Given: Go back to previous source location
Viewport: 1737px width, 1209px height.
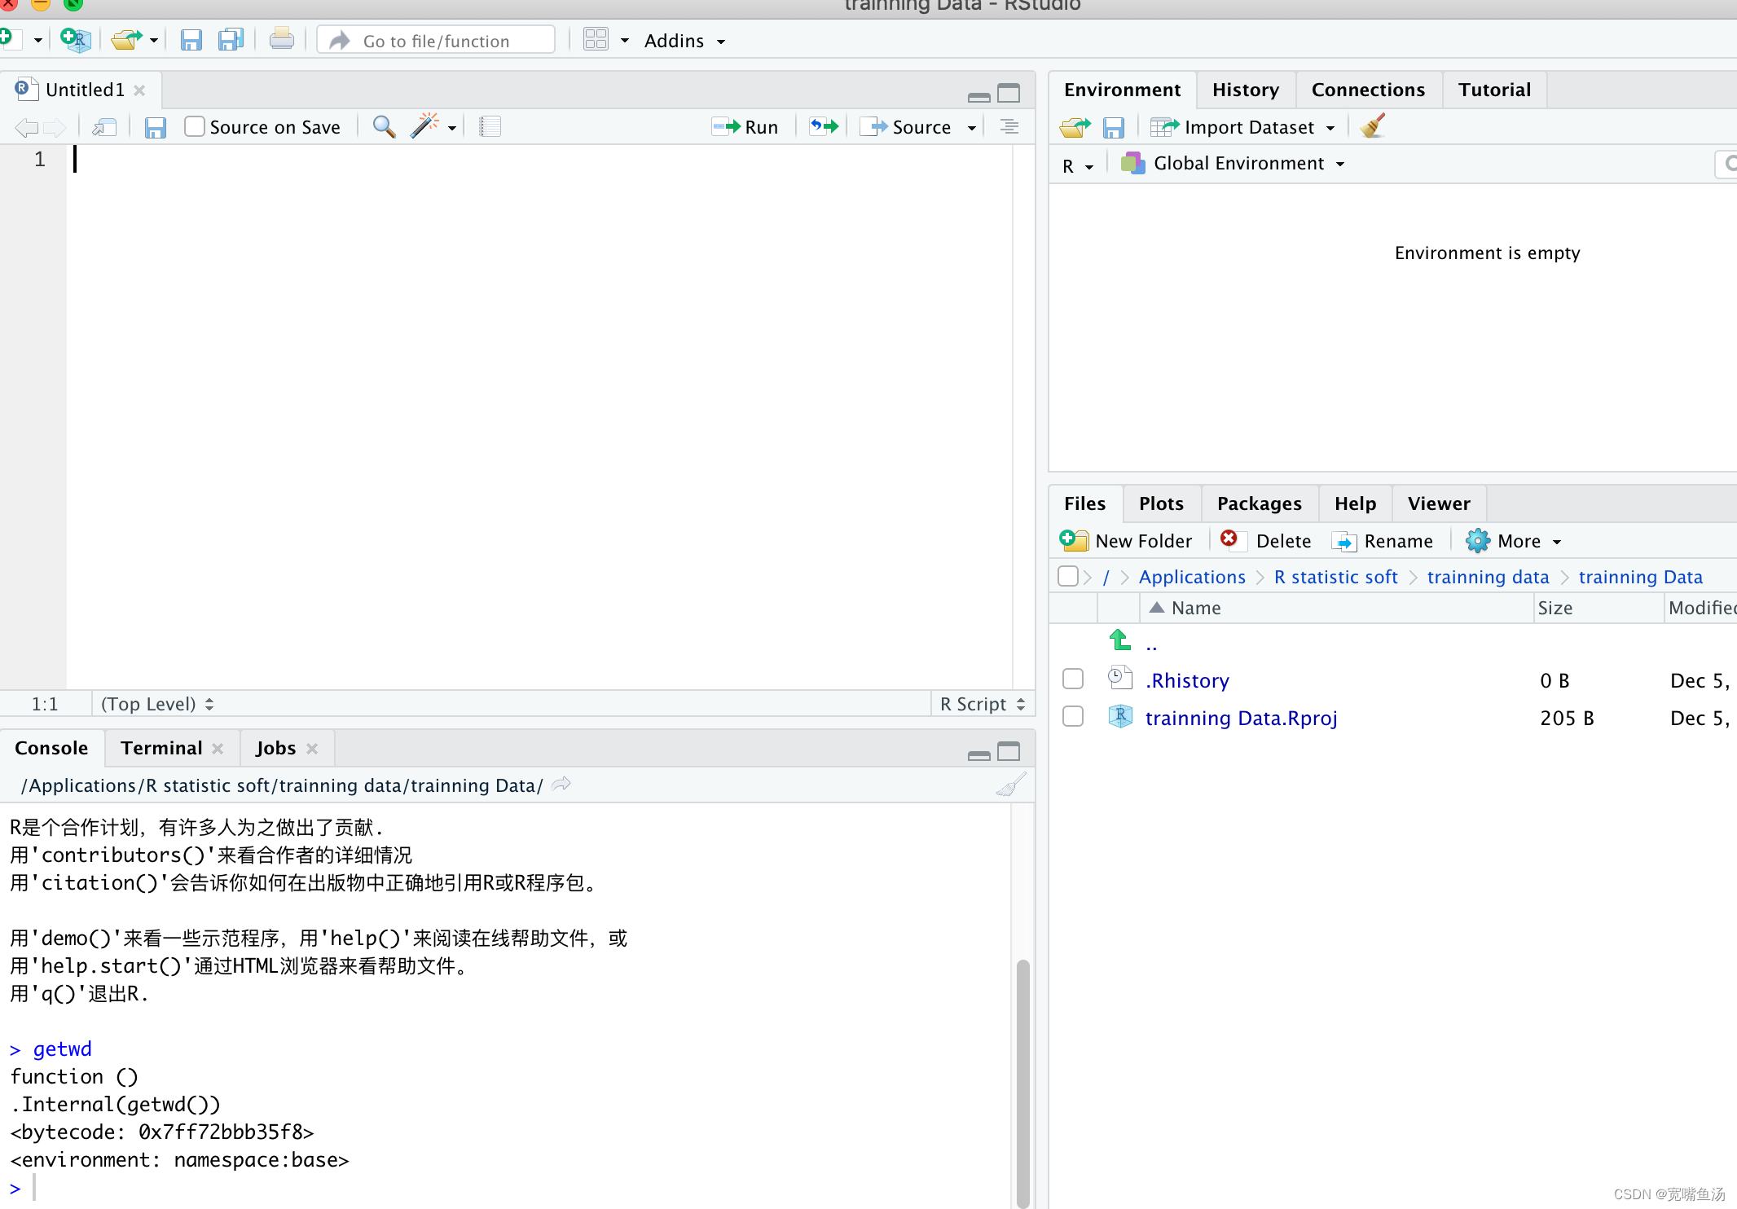Looking at the screenshot, I should point(26,127).
